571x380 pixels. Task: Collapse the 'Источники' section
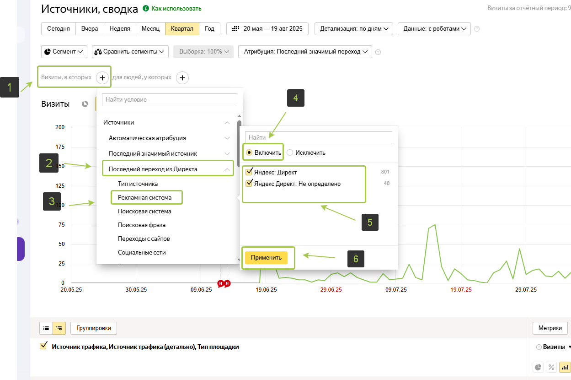pyautogui.click(x=227, y=123)
